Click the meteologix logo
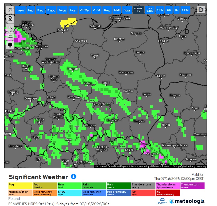Image resolution: width=217 pixels, height=206 pixels. [187, 201]
